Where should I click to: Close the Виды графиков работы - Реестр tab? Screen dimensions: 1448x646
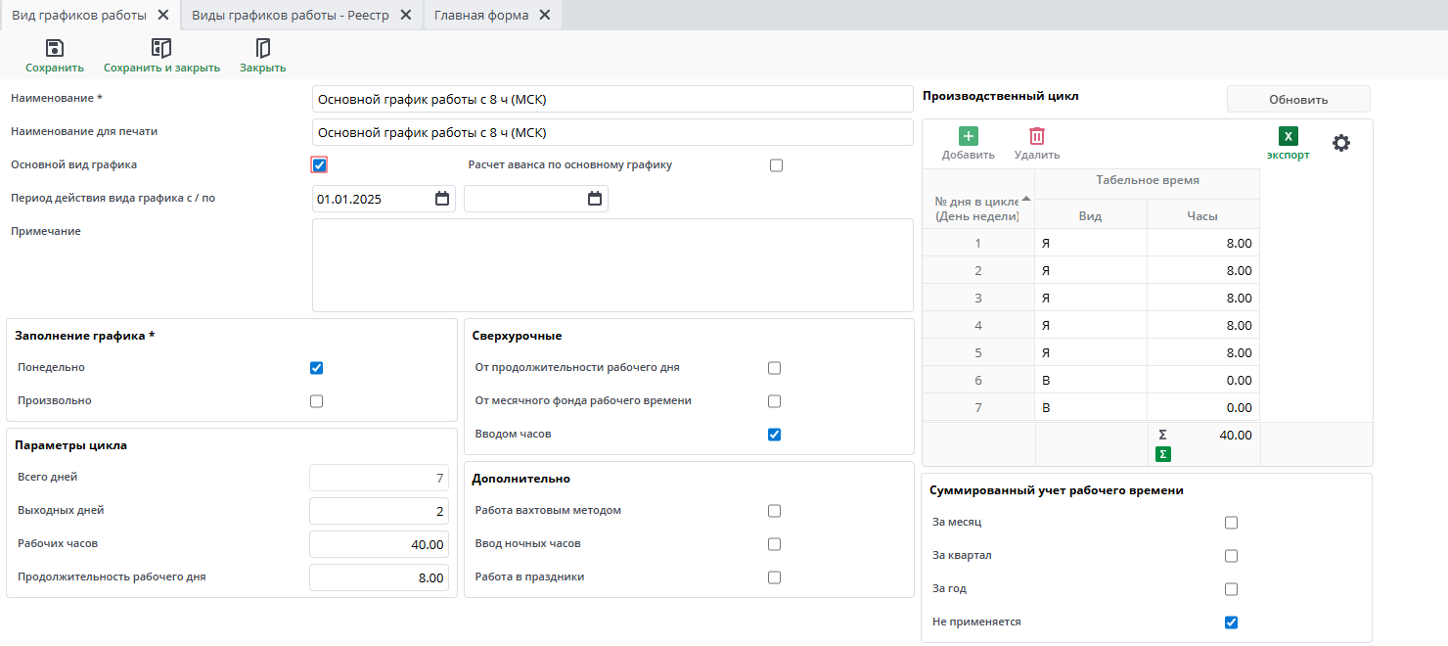(x=406, y=15)
